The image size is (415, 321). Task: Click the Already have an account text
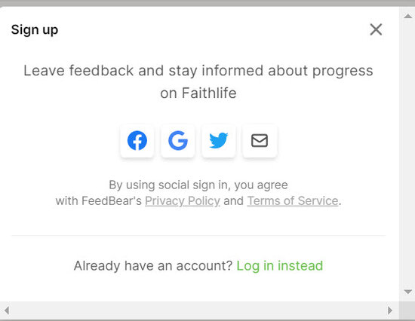click(x=153, y=266)
